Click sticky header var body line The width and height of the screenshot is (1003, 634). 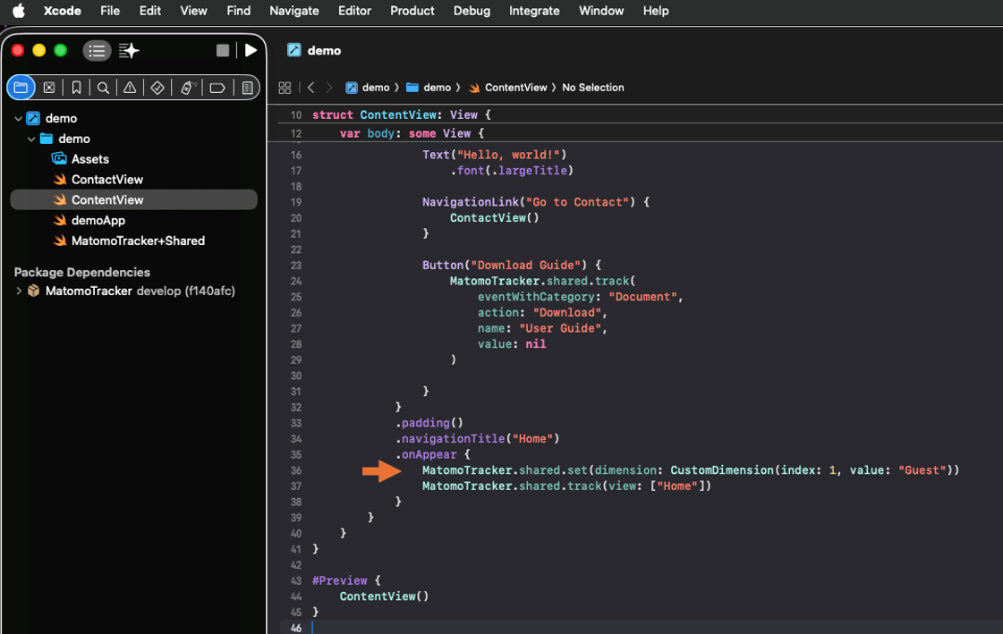coord(412,133)
